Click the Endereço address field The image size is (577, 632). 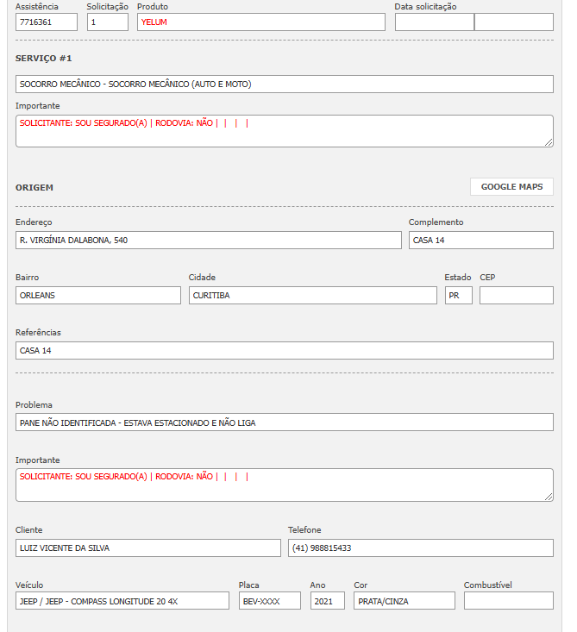pyautogui.click(x=209, y=241)
